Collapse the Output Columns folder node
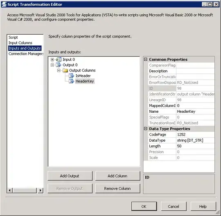This screenshot has height=216, width=221. pyautogui.click(x=59, y=70)
